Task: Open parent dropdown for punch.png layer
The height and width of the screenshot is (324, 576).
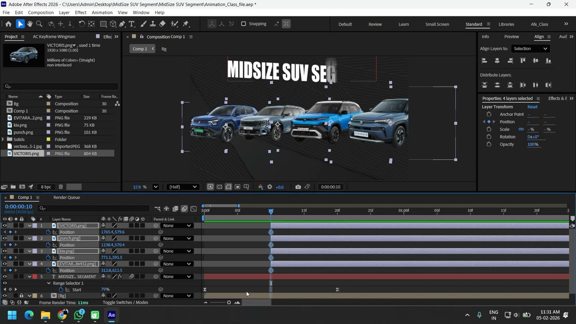Action: (177, 238)
